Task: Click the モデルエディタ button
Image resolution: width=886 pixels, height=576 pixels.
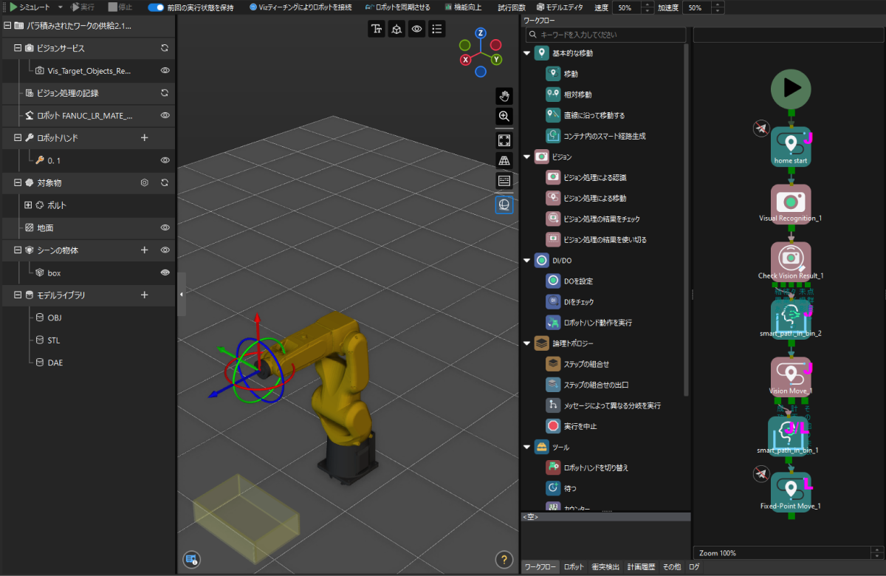Action: (x=560, y=7)
